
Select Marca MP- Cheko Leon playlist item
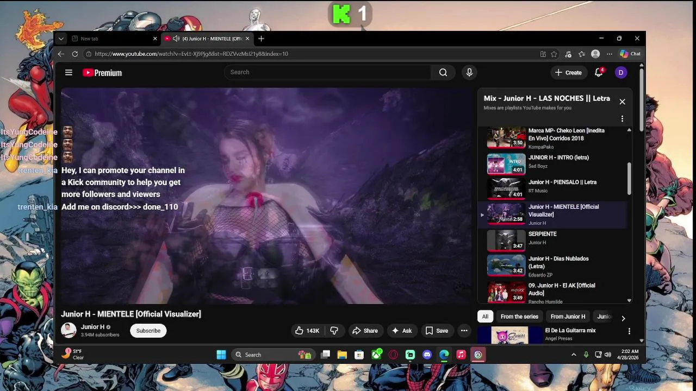[553, 138]
